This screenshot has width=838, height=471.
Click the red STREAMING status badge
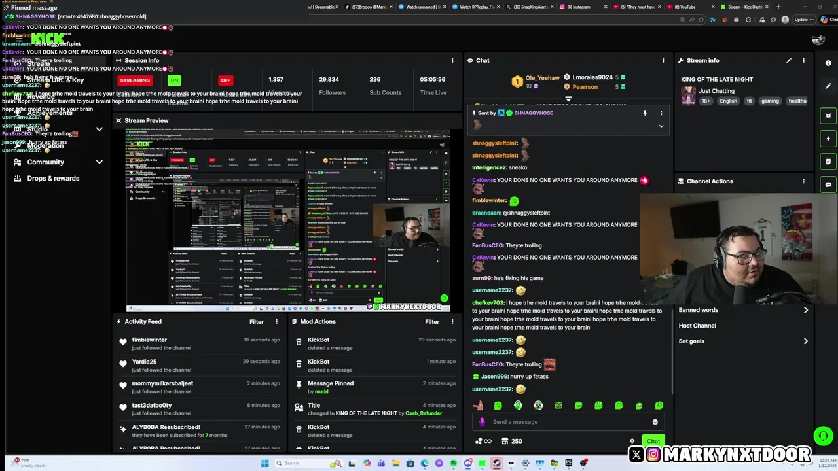click(135, 80)
